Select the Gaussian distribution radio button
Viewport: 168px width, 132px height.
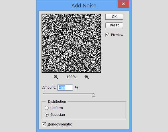click(47, 115)
